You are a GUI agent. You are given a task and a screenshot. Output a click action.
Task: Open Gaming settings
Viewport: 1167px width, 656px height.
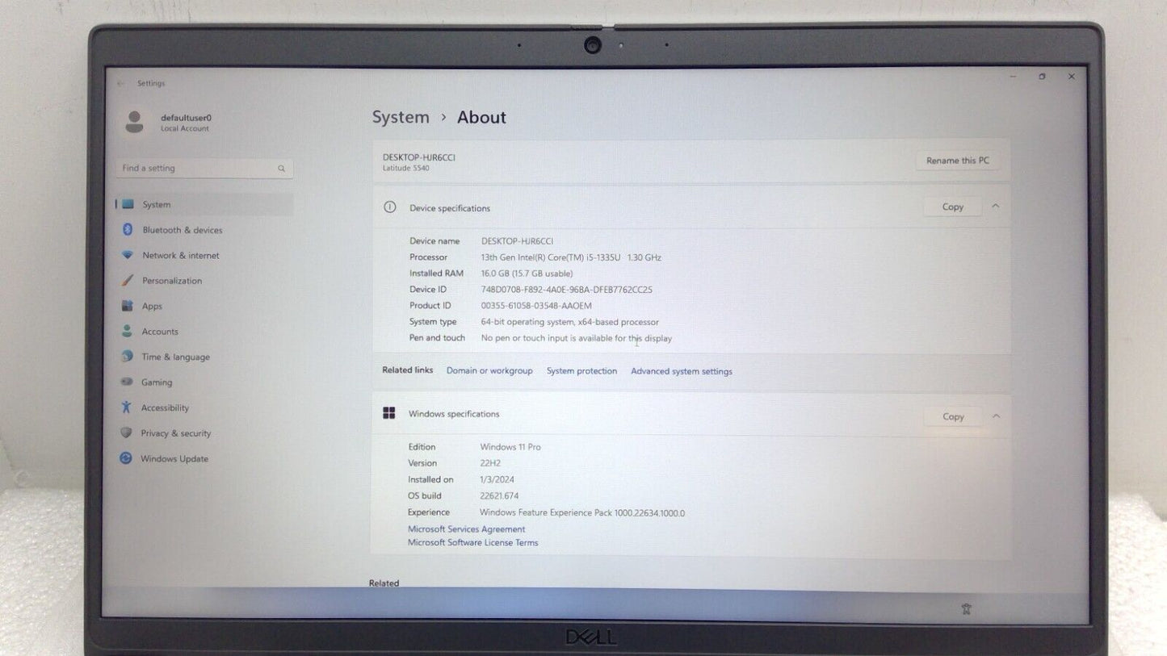coord(204,382)
